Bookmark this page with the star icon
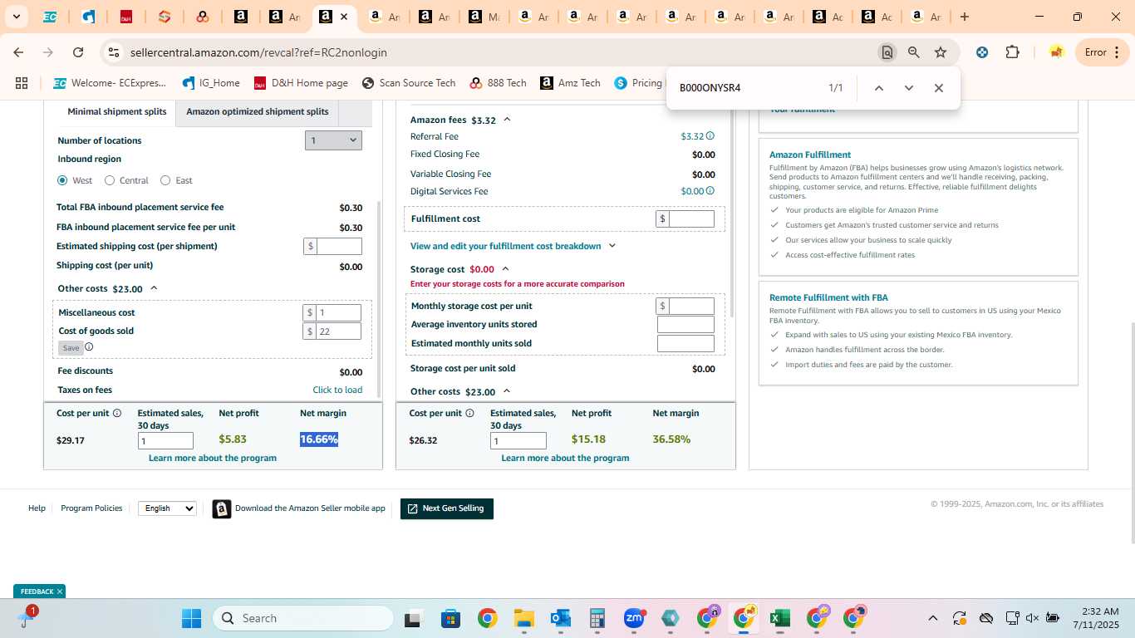 pyautogui.click(x=941, y=52)
